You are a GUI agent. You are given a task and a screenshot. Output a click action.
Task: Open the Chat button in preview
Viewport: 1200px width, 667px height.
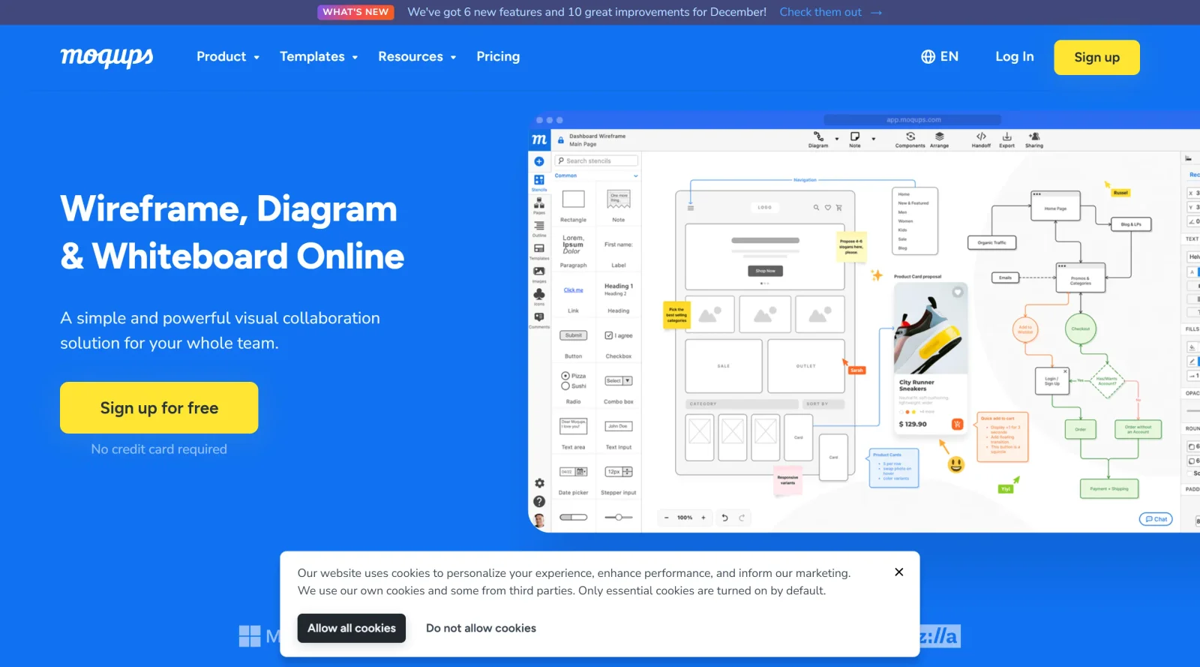pyautogui.click(x=1156, y=519)
